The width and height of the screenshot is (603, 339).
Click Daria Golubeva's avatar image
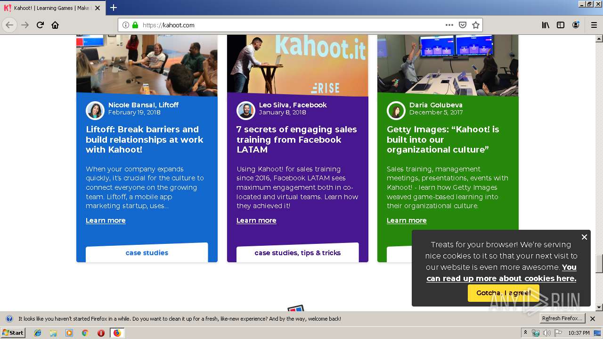(x=396, y=111)
